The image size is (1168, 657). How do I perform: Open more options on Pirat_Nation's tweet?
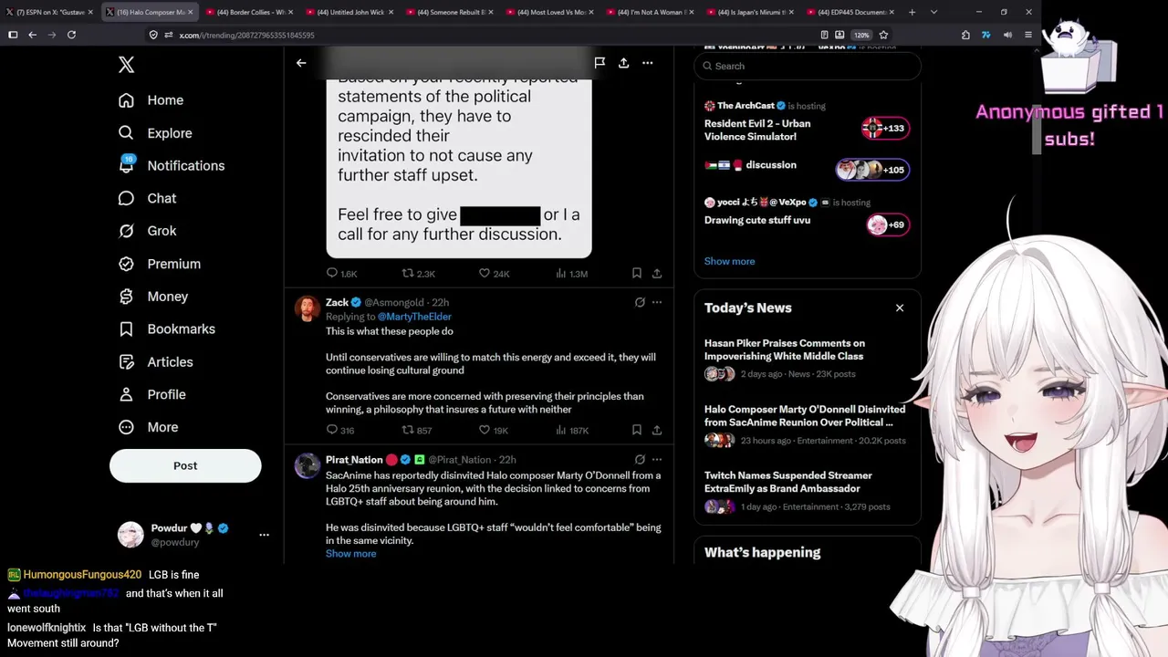point(657,459)
